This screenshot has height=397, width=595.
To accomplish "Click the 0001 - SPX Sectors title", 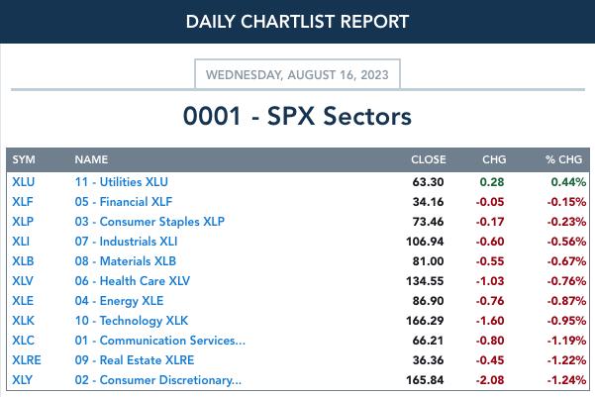I will pyautogui.click(x=297, y=116).
